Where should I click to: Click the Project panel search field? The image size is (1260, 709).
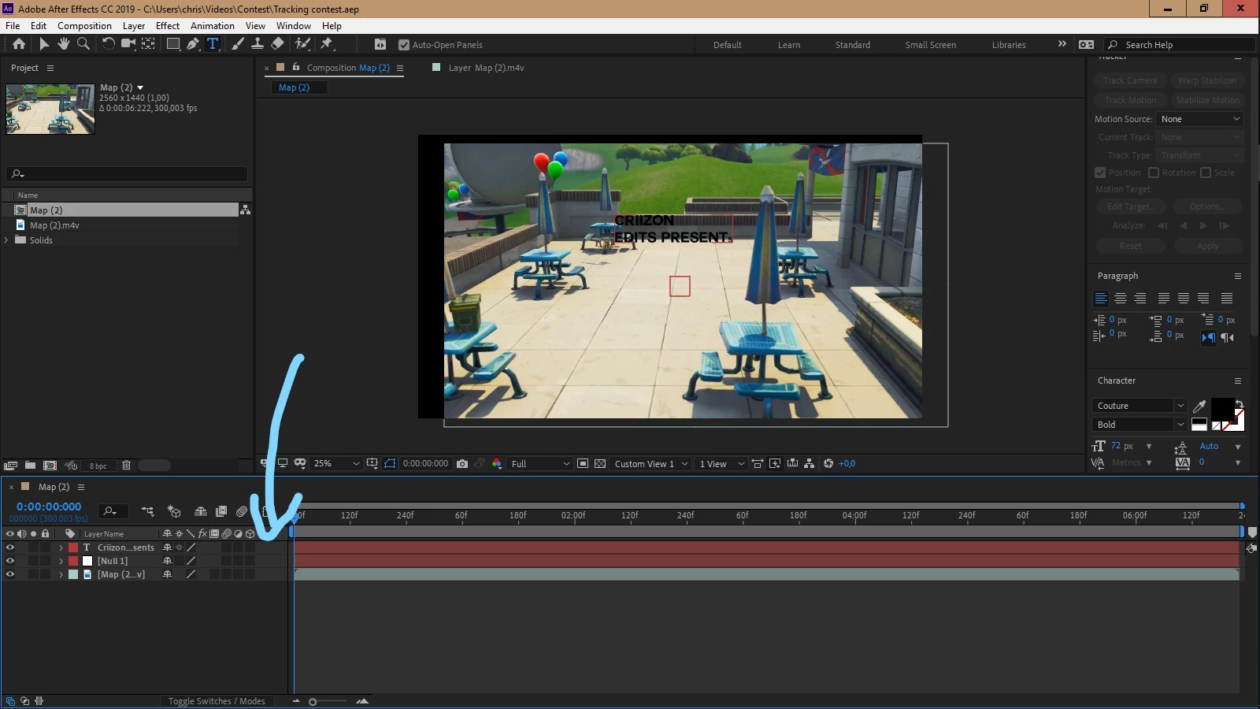point(127,174)
